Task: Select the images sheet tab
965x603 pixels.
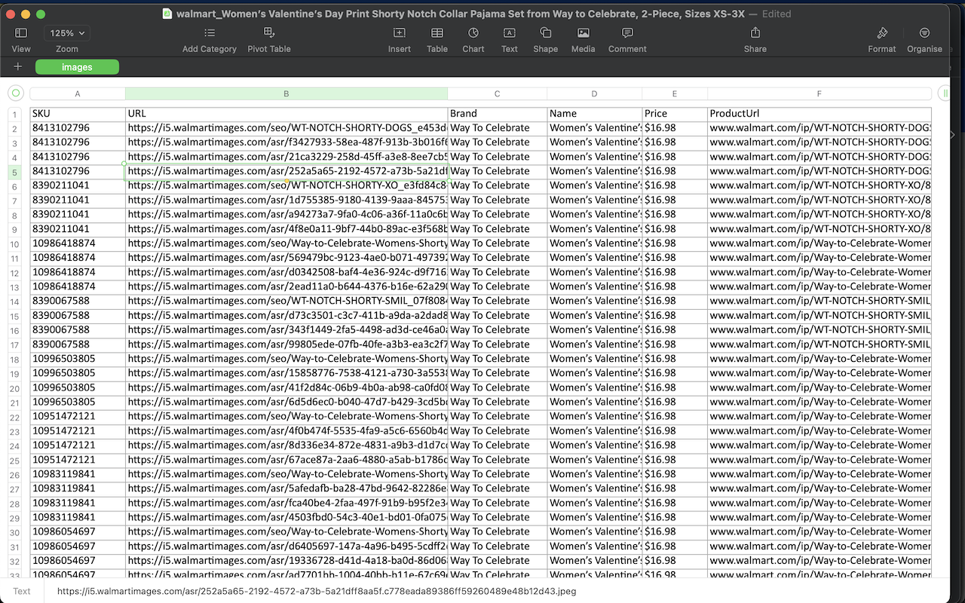Action: coord(77,67)
